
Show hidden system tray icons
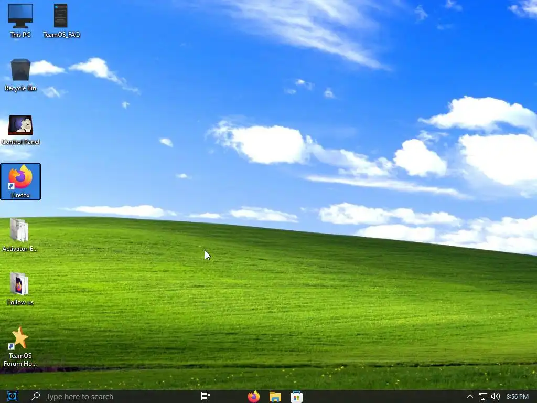pos(470,396)
